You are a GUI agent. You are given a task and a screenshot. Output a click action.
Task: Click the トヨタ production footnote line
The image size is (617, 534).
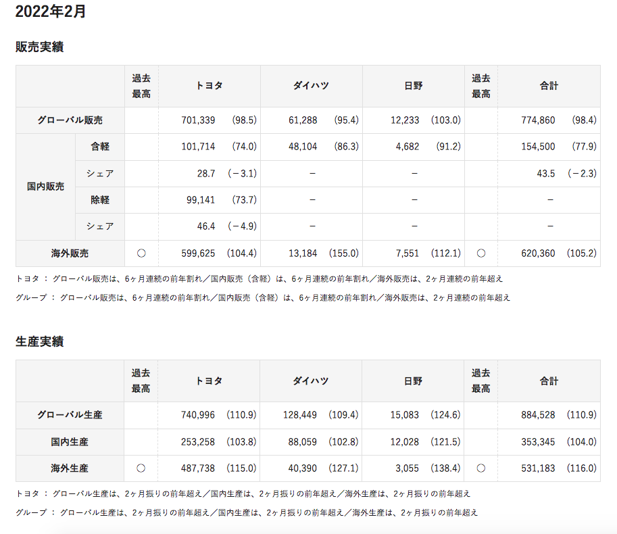[243, 494]
